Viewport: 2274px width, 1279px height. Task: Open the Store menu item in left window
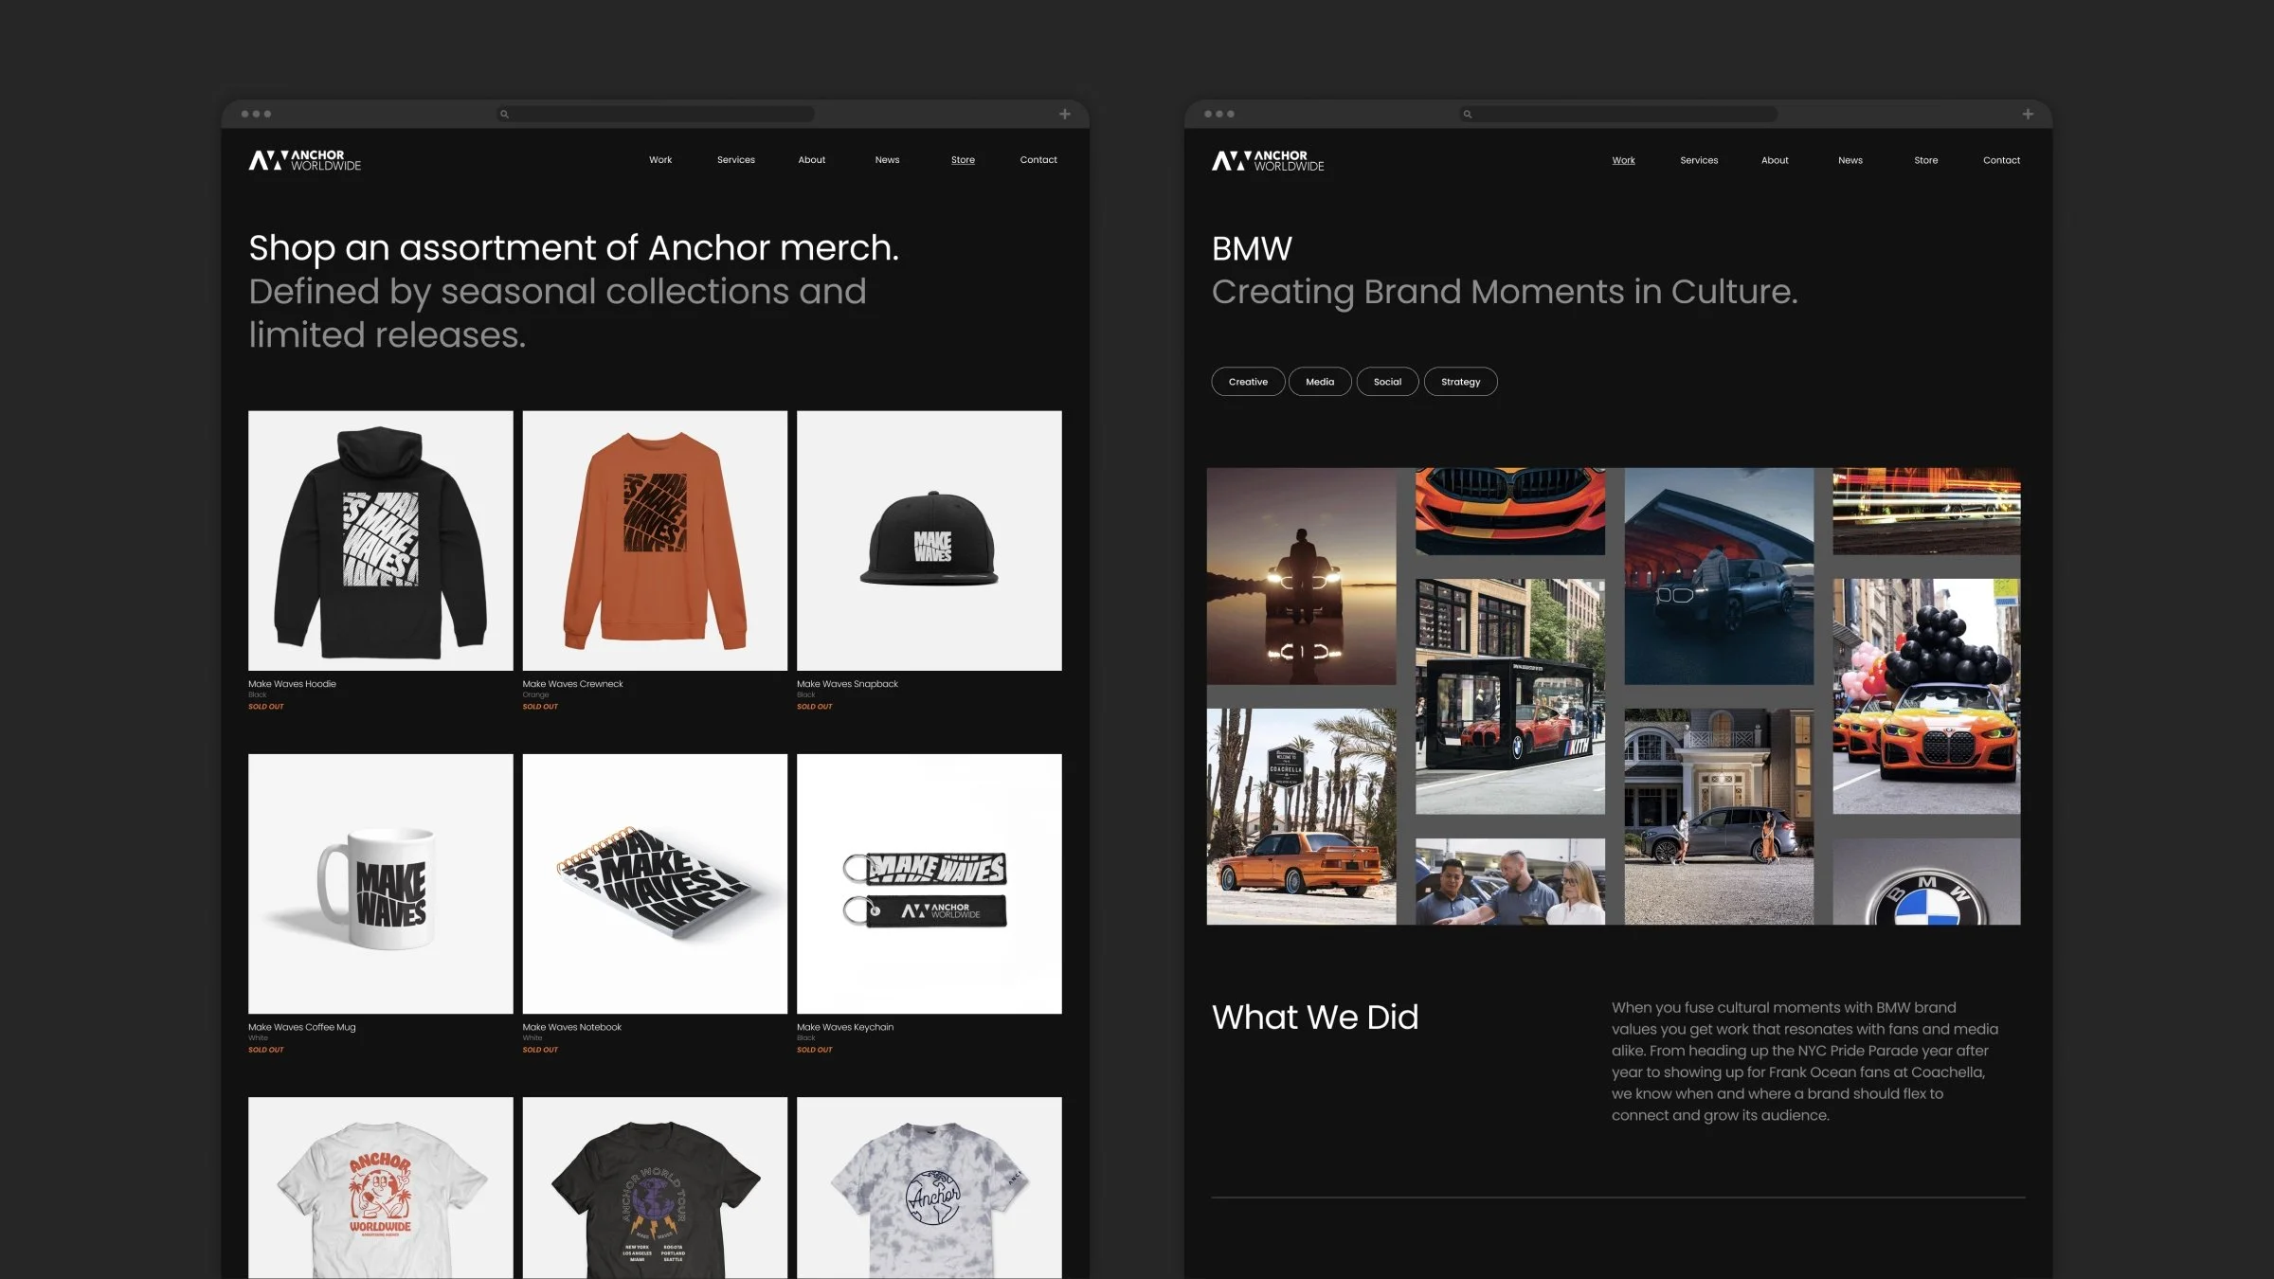963,160
